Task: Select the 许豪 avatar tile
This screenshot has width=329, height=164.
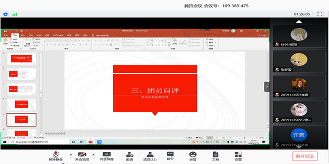Action: click(299, 135)
